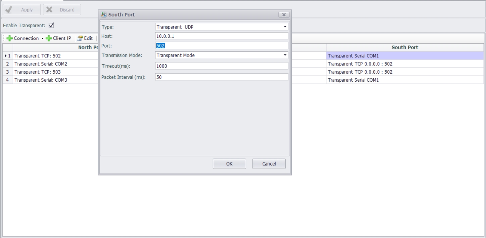Click the South Port column header

click(x=405, y=47)
